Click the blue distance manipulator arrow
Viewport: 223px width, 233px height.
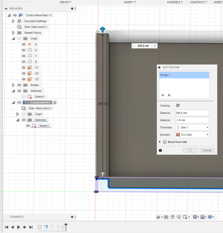102,30
